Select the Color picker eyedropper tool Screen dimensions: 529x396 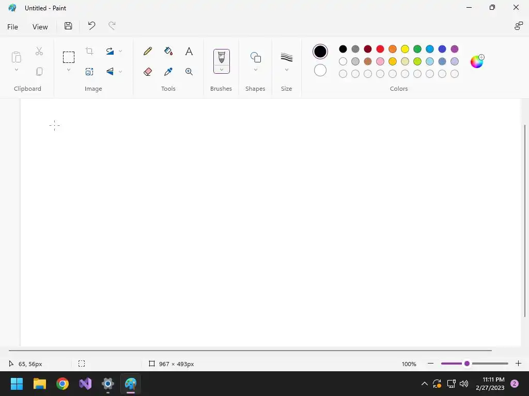(168, 72)
